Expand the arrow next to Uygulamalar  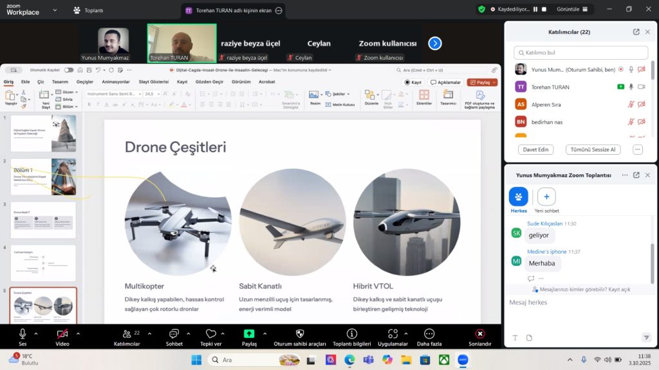point(405,333)
